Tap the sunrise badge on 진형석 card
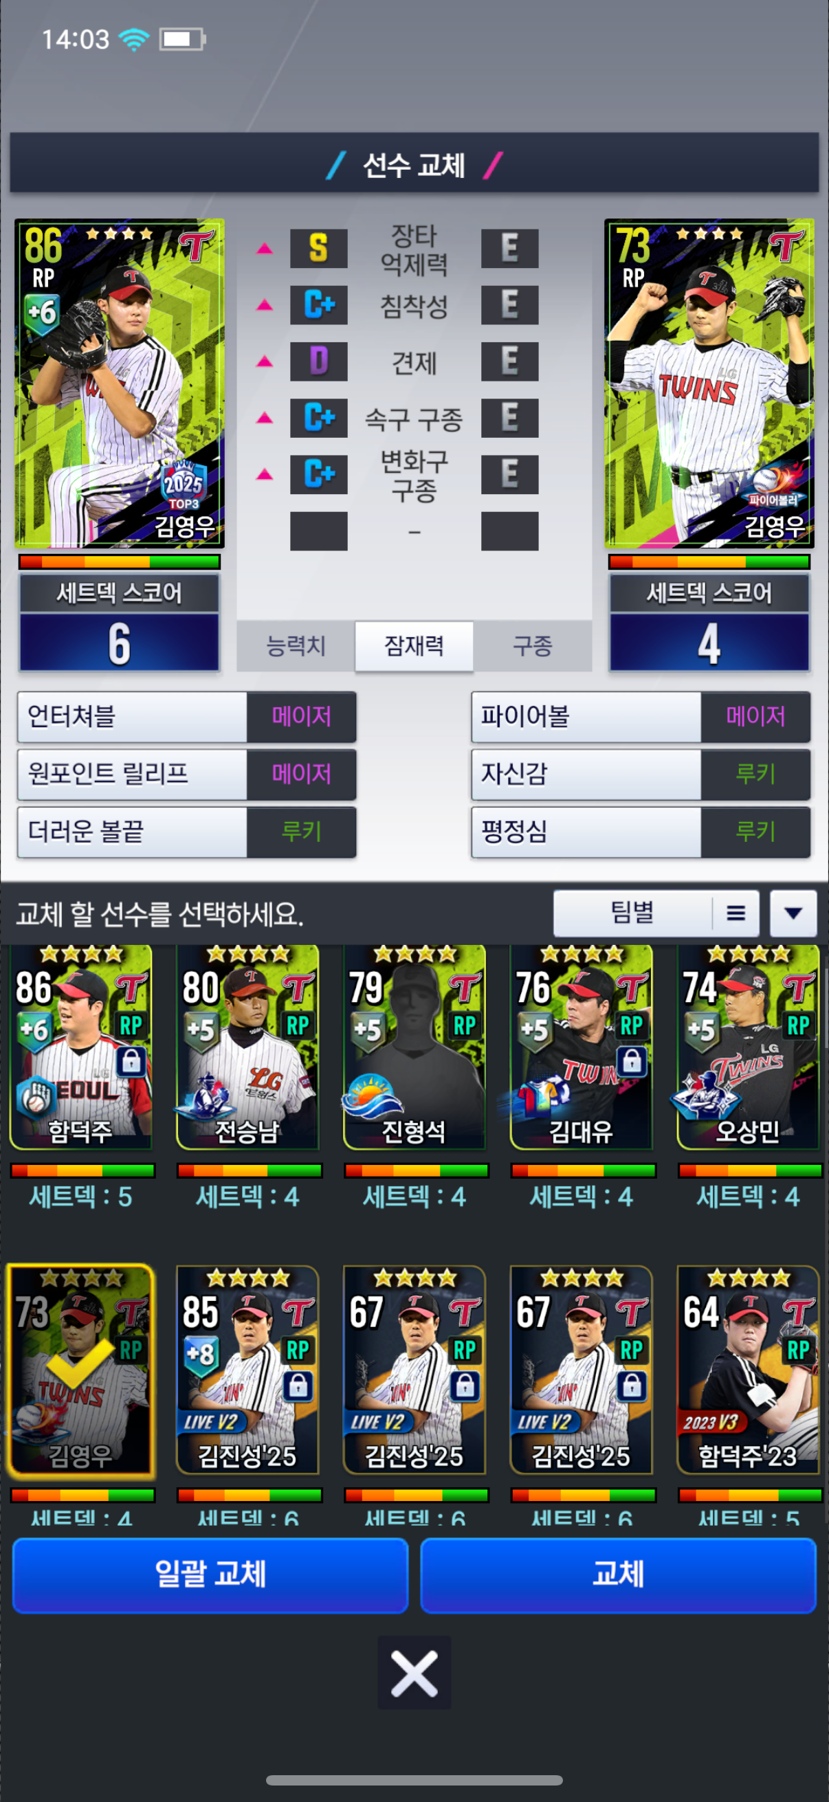Viewport: 829px width, 1802px height. tap(371, 1095)
